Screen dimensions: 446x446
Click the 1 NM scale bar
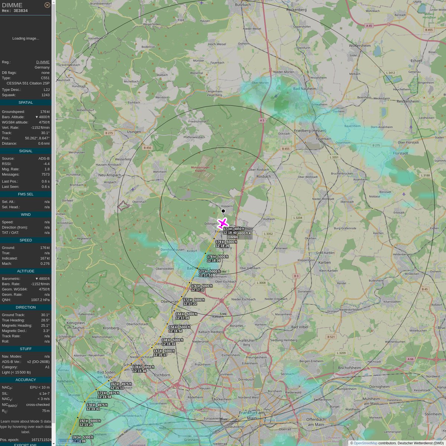tap(69, 440)
